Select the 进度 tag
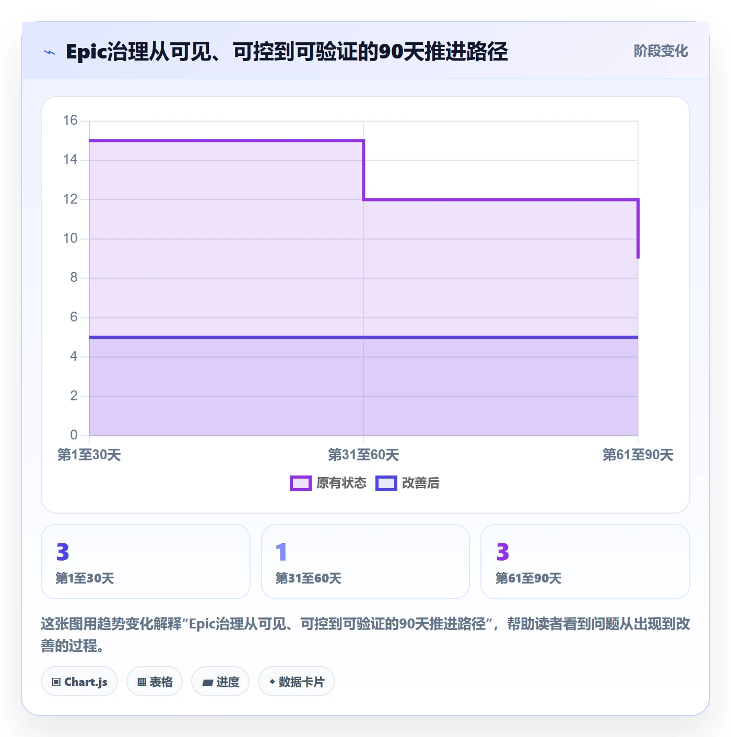 [220, 681]
